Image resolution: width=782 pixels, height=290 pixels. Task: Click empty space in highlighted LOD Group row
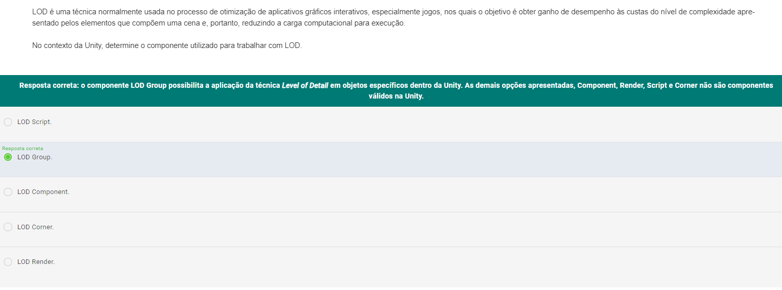(x=409, y=160)
